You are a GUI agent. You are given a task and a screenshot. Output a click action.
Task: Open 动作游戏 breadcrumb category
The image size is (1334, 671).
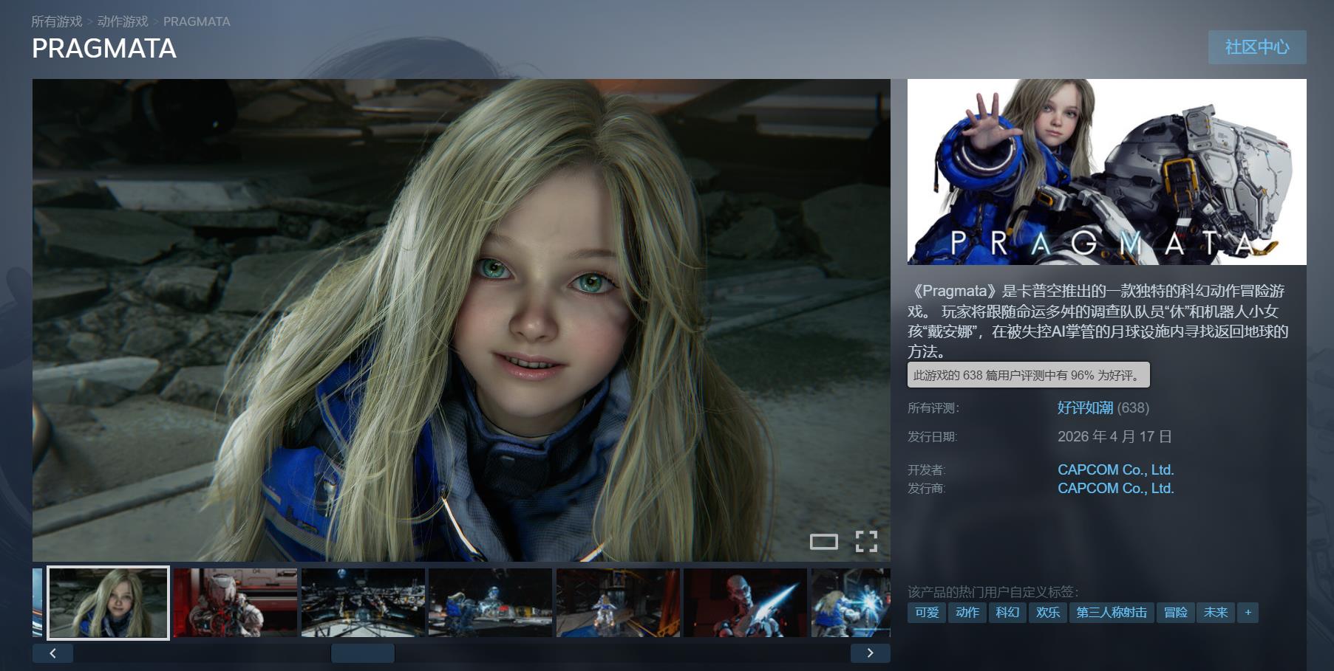coord(123,21)
